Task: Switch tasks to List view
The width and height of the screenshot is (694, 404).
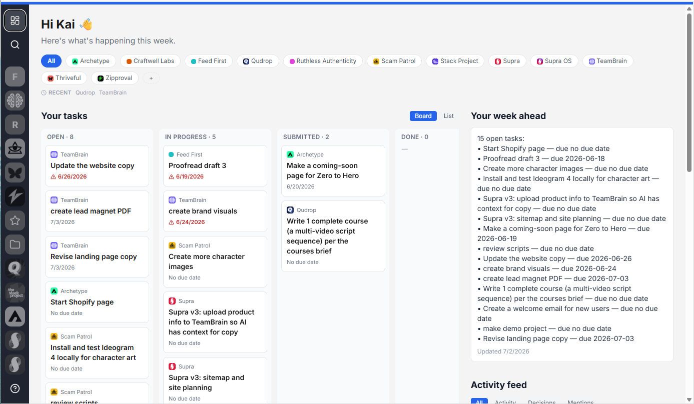Action: [449, 116]
